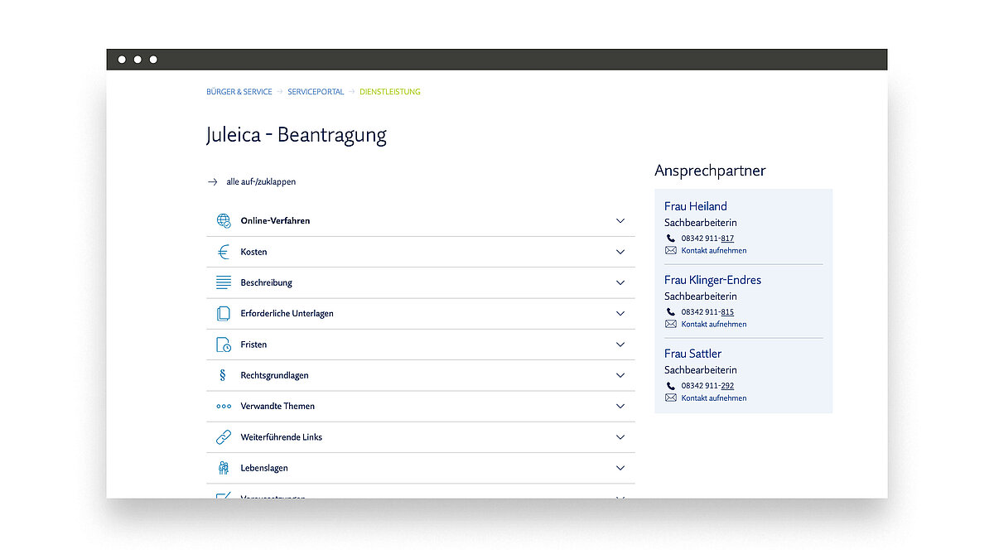Screen dimensions: 994x559
Task: Click the Rechtsgrundlagen heading text
Action: tap(274, 375)
